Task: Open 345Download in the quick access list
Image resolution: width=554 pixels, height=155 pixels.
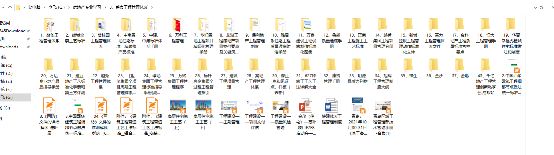Action: [x=13, y=31]
